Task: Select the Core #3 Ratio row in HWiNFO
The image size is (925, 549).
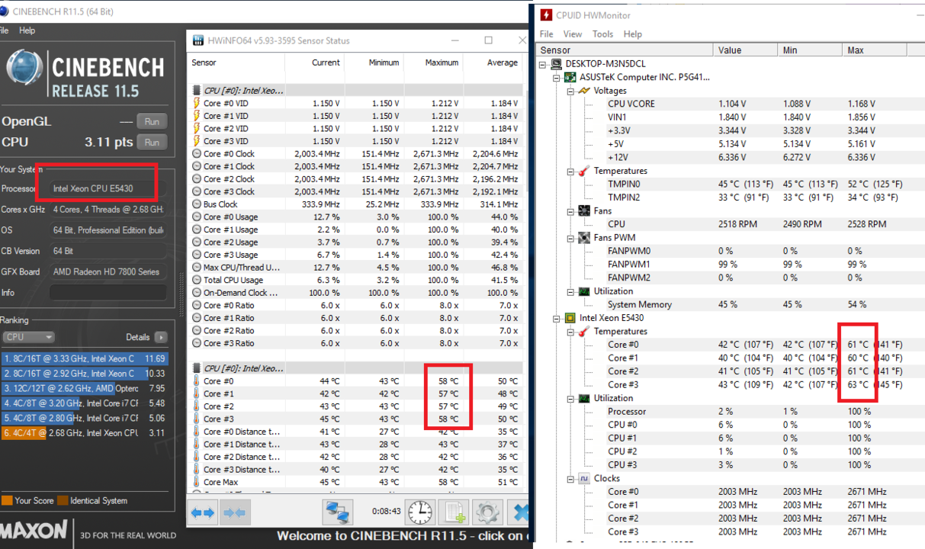Action: pyautogui.click(x=356, y=343)
